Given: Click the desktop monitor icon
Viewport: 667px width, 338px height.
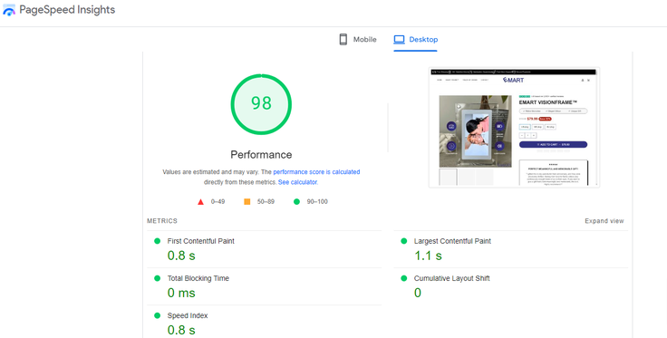Looking at the screenshot, I should (x=399, y=40).
